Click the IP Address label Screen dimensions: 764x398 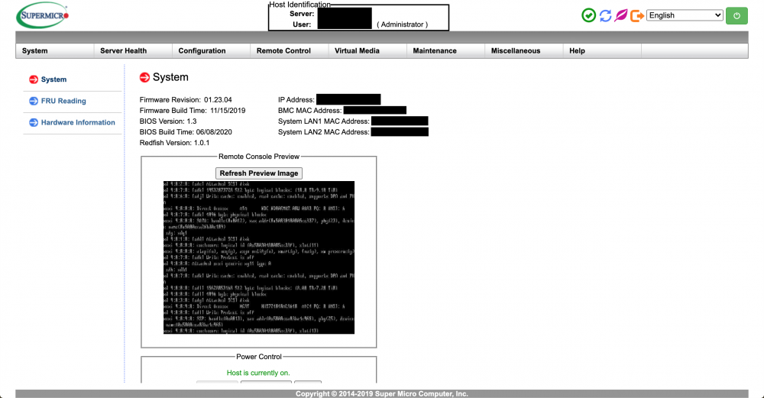tap(296, 100)
